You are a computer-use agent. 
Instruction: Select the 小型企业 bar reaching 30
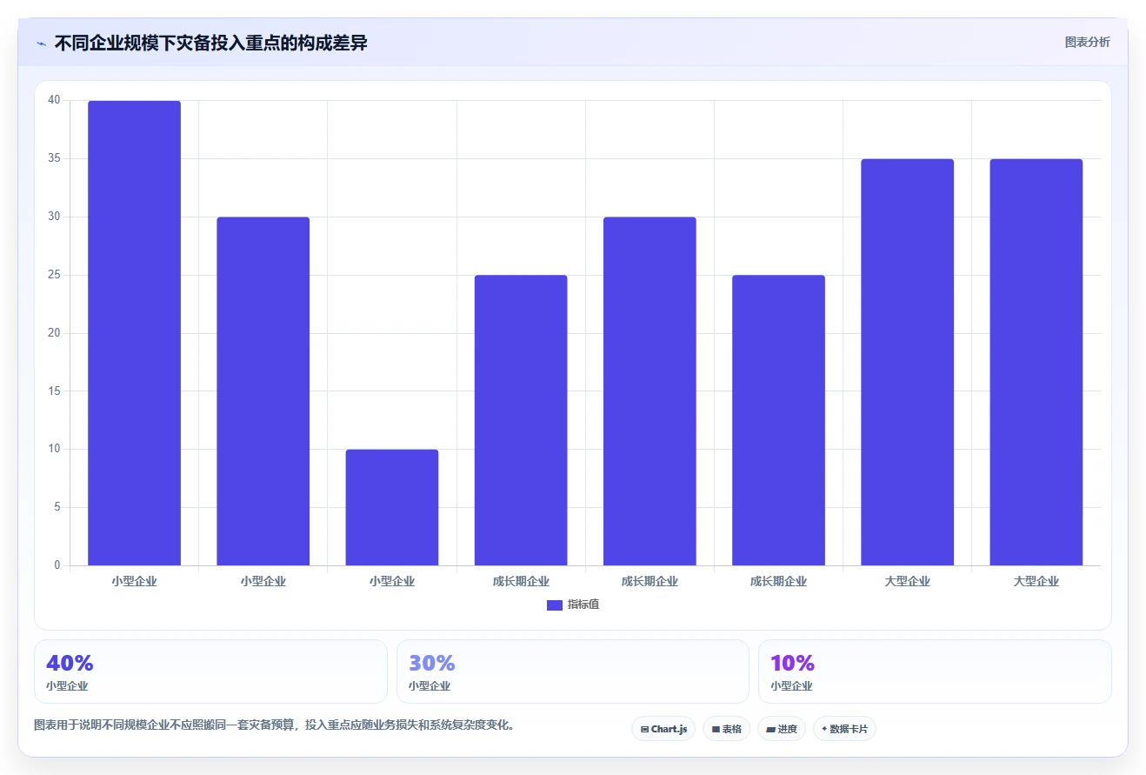coord(263,391)
